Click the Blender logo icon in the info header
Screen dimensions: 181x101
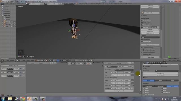pyautogui.click(x=77, y=4)
